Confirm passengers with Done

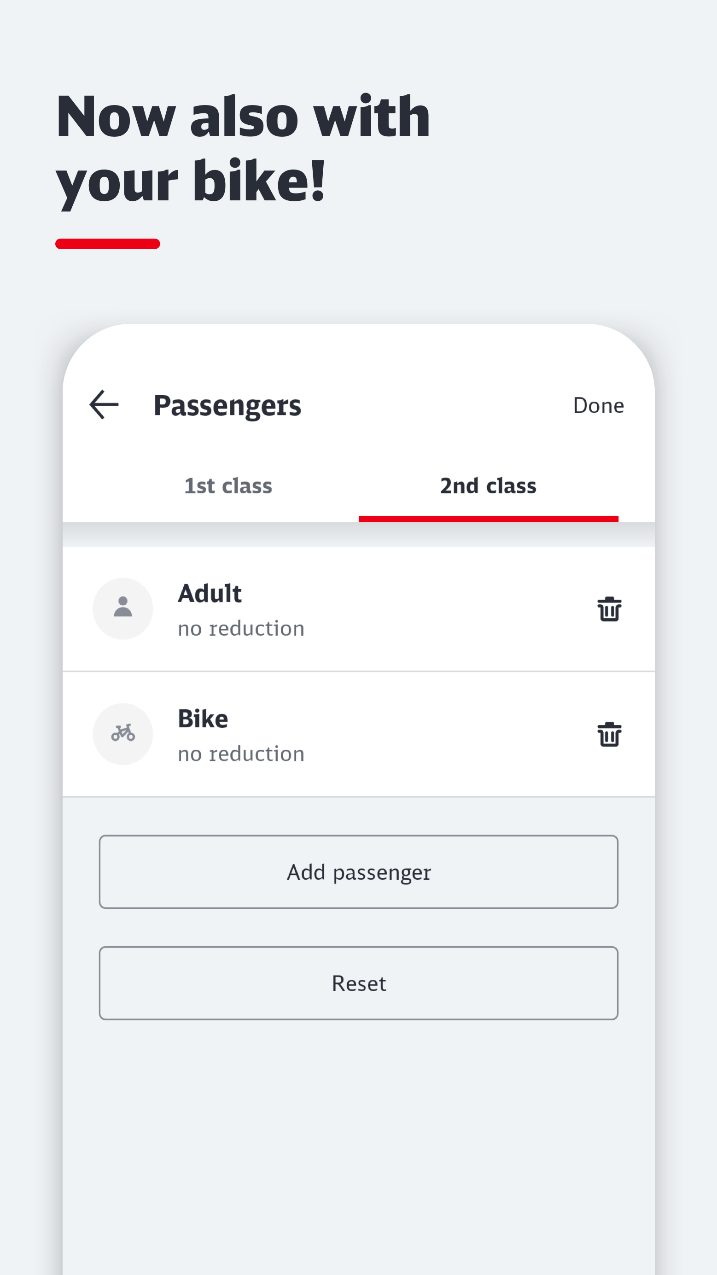(598, 405)
